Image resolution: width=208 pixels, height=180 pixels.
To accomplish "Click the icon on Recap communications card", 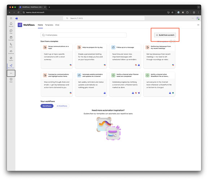I will point(45,47).
